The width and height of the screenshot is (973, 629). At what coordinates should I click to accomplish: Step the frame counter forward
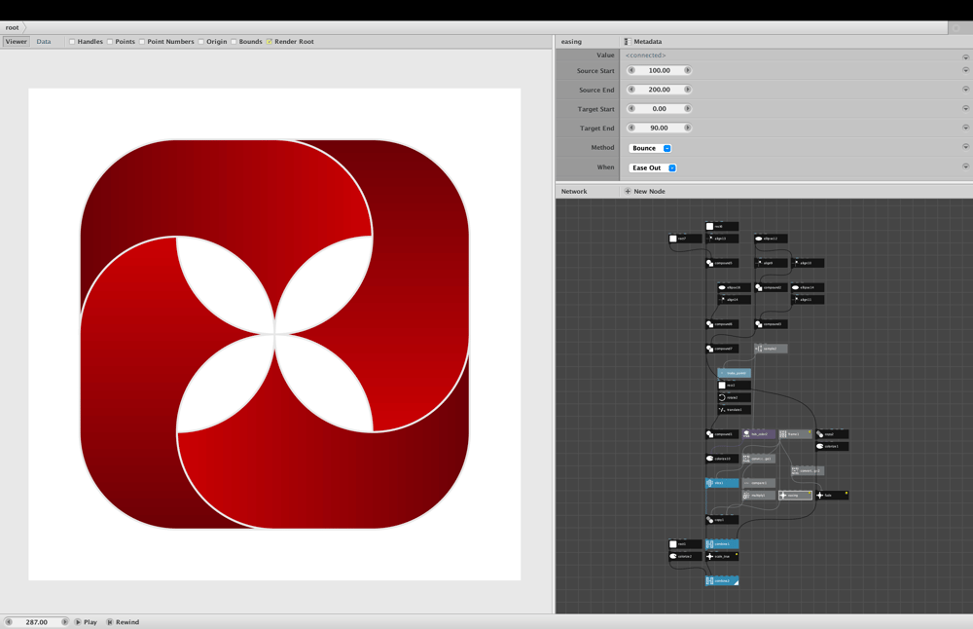click(64, 621)
